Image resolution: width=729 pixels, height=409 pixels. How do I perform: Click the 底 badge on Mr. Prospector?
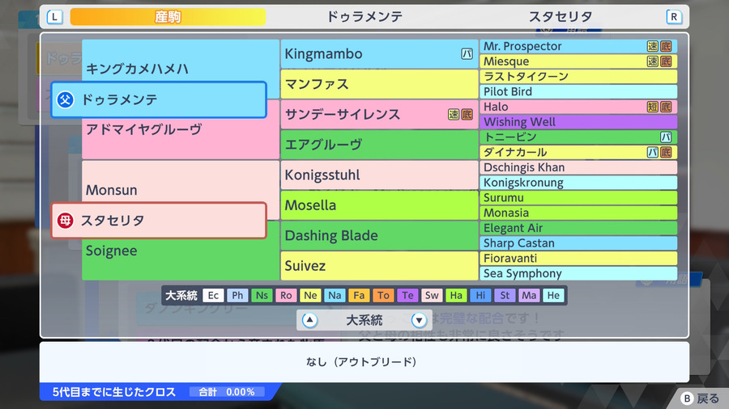tap(666, 46)
